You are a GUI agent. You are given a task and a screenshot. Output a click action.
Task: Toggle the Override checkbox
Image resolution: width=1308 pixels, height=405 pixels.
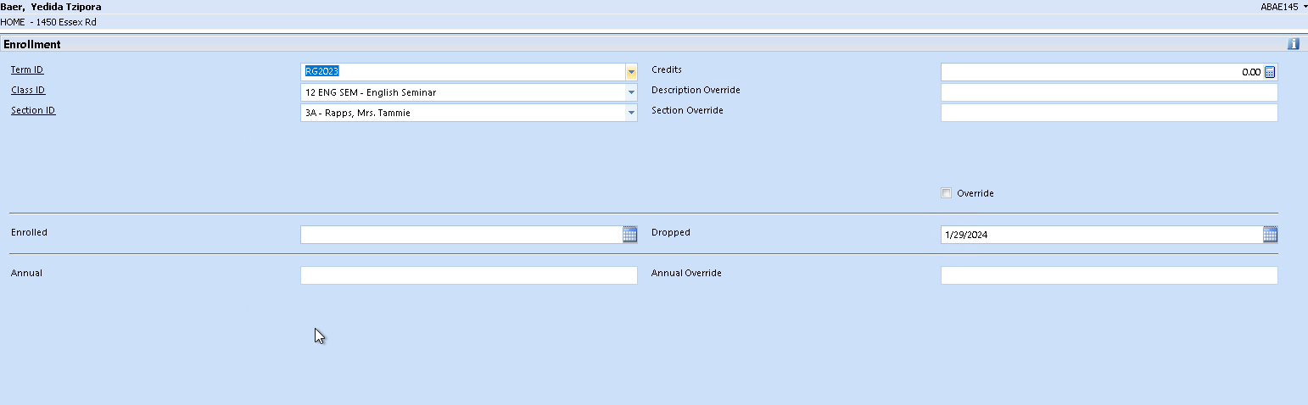[x=947, y=193]
